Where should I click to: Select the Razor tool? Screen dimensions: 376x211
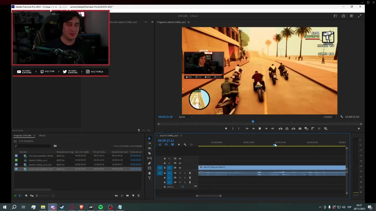click(150, 153)
